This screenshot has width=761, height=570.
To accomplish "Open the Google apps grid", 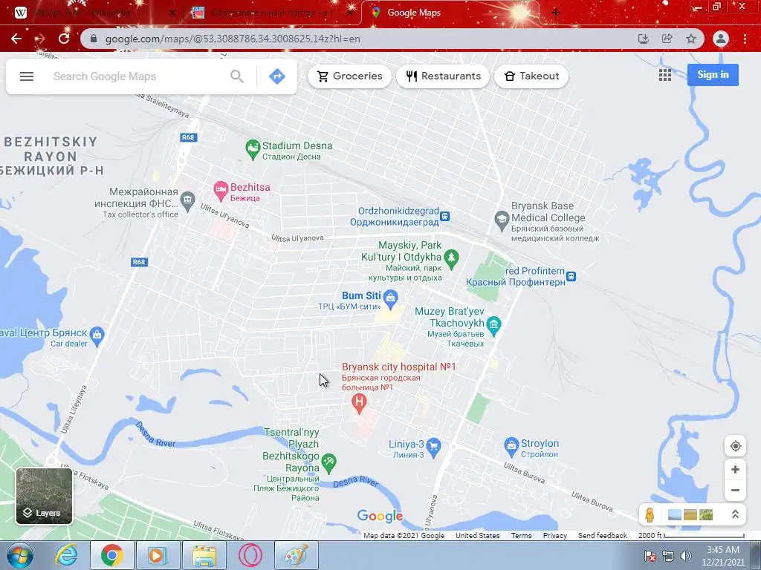I will pyautogui.click(x=665, y=75).
